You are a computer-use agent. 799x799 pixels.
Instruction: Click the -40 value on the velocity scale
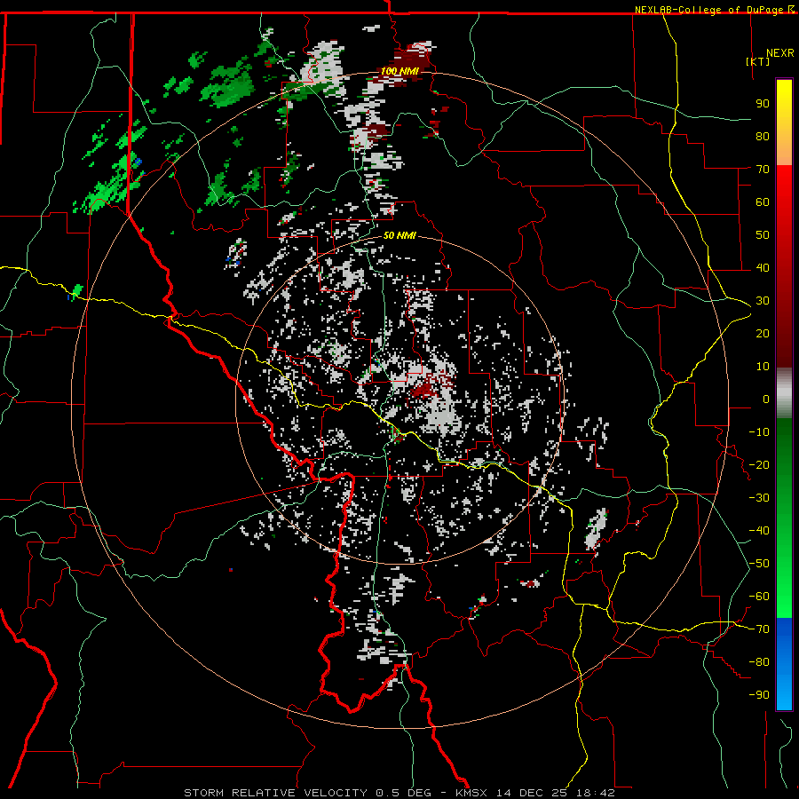[x=759, y=531]
